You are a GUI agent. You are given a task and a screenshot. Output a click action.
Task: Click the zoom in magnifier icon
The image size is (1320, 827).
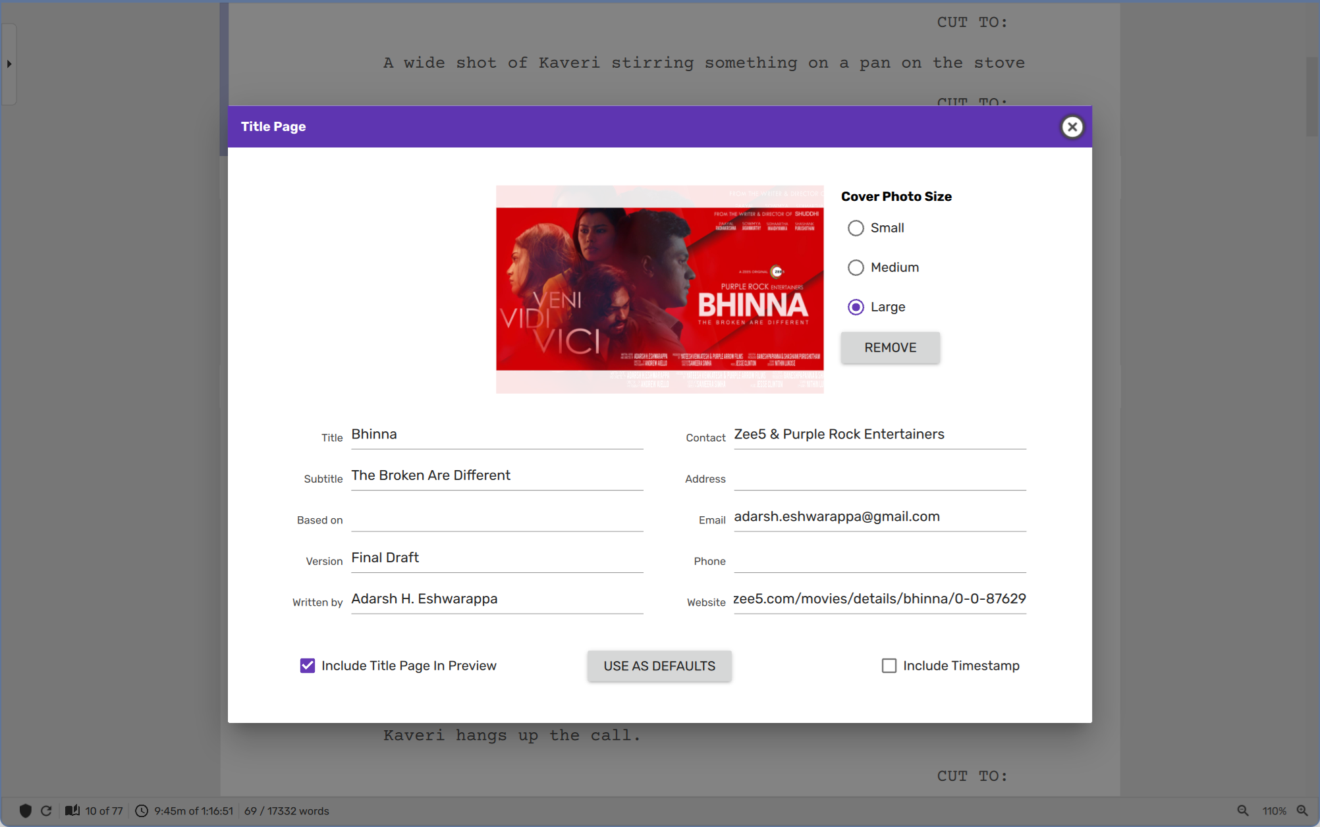(x=1302, y=811)
